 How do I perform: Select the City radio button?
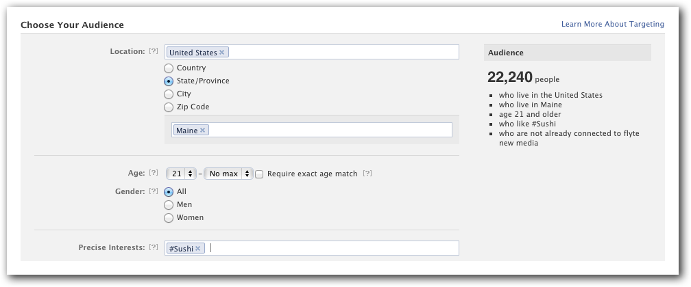click(x=169, y=94)
